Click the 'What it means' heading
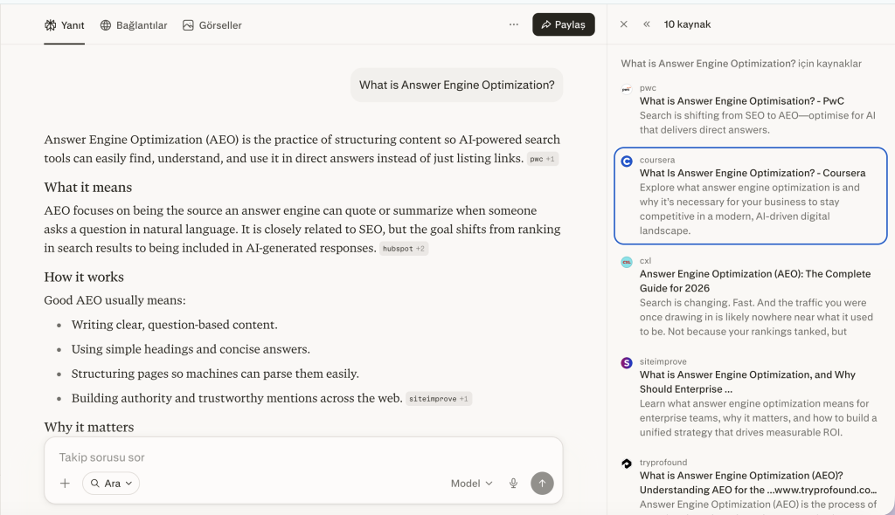This screenshot has width=895, height=515. point(88,188)
